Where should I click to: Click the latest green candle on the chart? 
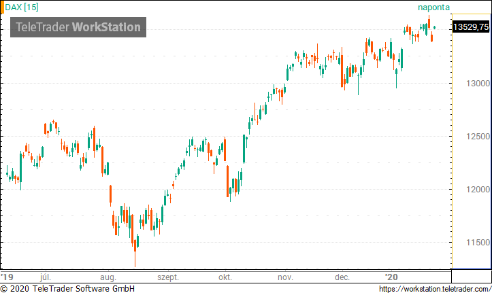pos(435,28)
